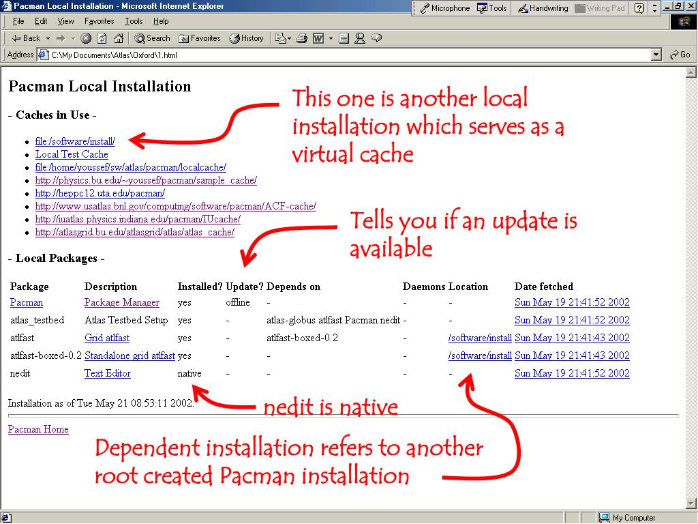
Task: Open /software/install location in atlfast row
Action: [480, 338]
